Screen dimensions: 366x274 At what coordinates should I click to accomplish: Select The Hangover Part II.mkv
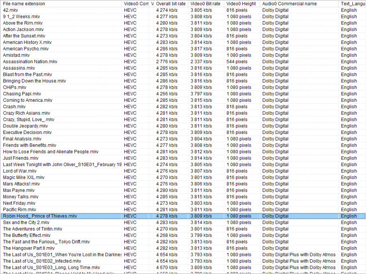(29, 248)
